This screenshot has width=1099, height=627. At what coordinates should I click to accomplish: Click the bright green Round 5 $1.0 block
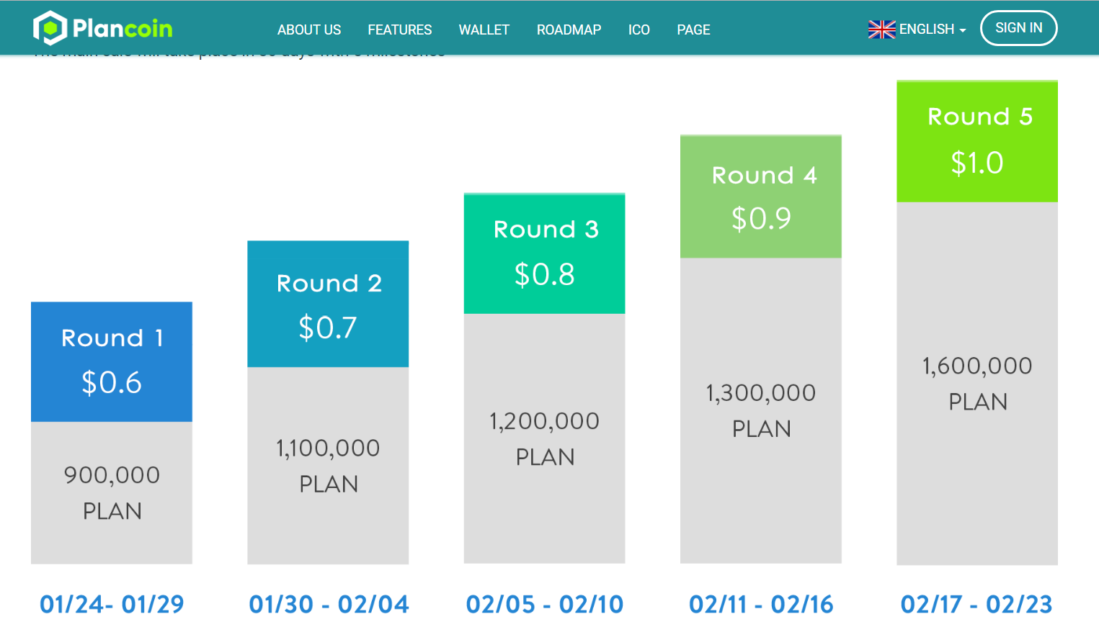pyautogui.click(x=977, y=141)
